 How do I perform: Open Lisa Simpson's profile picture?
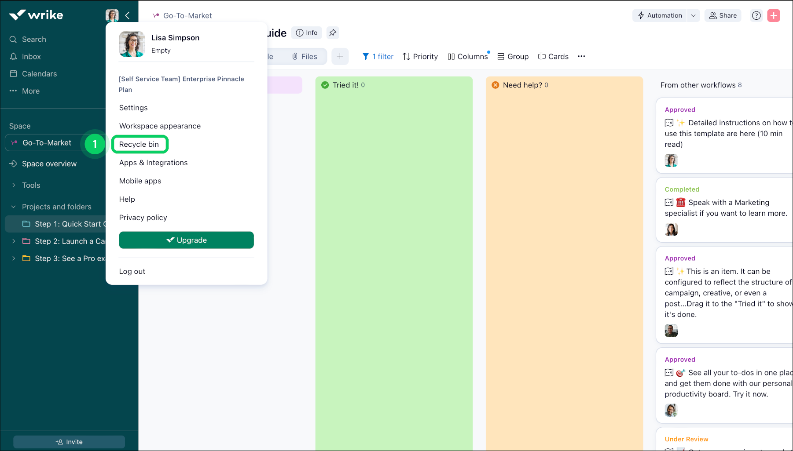click(132, 44)
